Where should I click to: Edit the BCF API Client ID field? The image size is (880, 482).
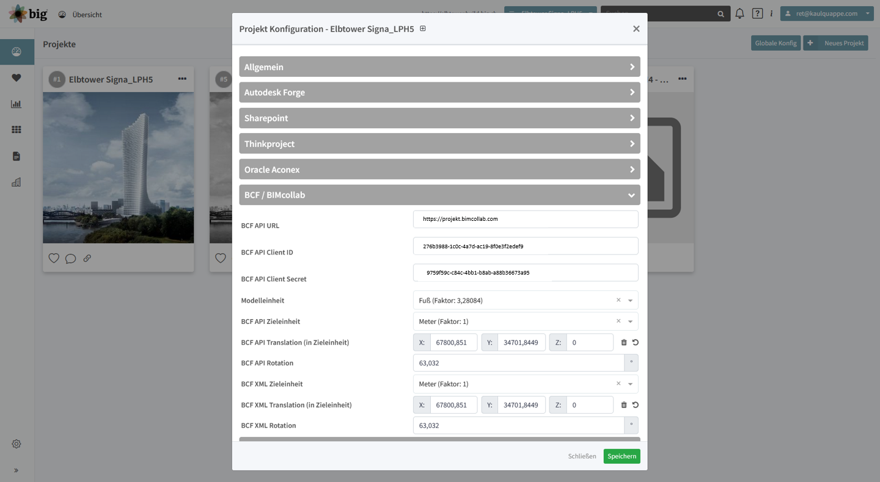point(526,246)
